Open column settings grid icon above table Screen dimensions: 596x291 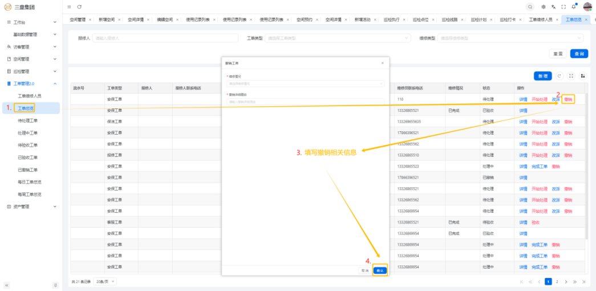(x=583, y=76)
